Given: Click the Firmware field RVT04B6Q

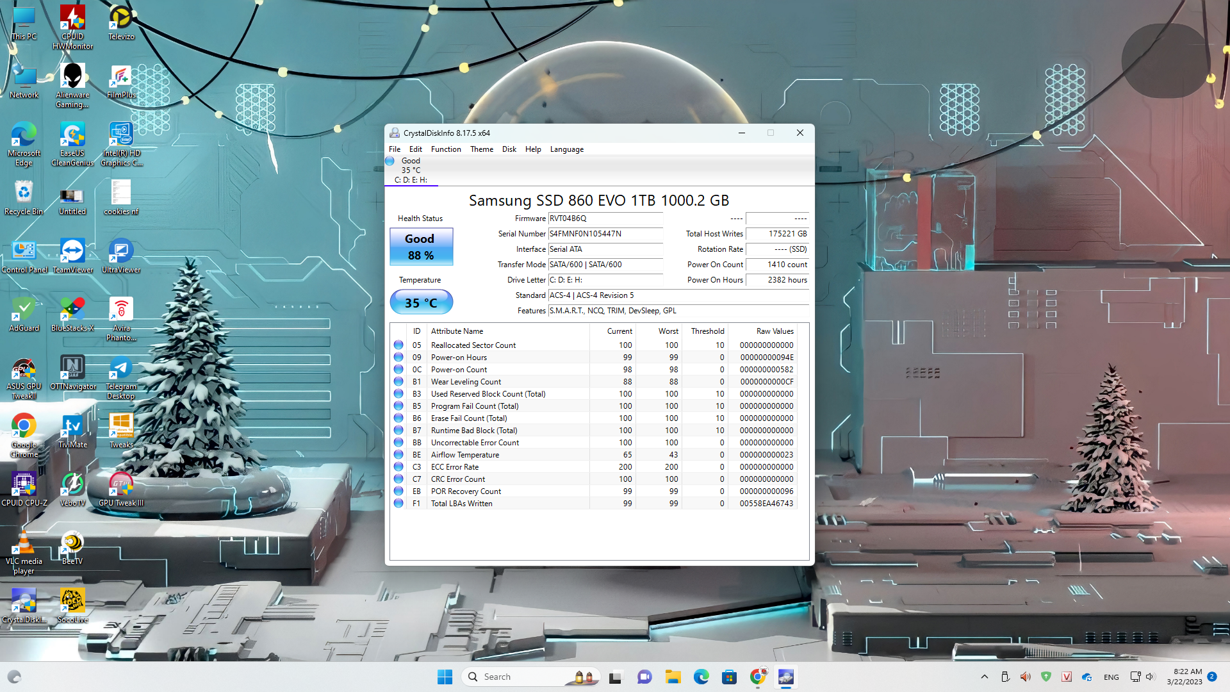Looking at the screenshot, I should click(605, 218).
